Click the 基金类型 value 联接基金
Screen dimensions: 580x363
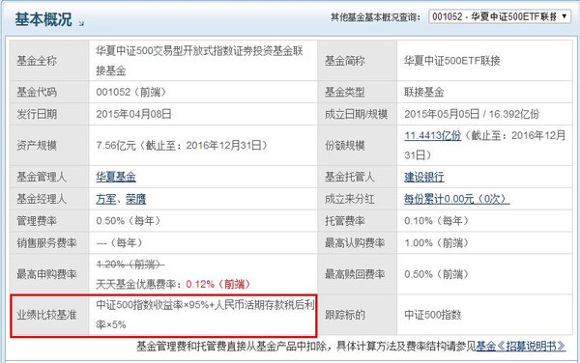click(424, 92)
